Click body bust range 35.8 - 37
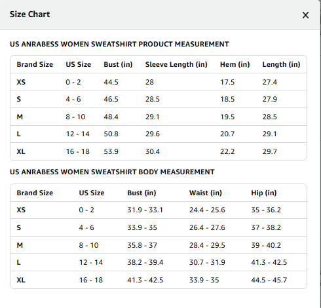Viewport: 321px width, 308px height. pyautogui.click(x=142, y=245)
